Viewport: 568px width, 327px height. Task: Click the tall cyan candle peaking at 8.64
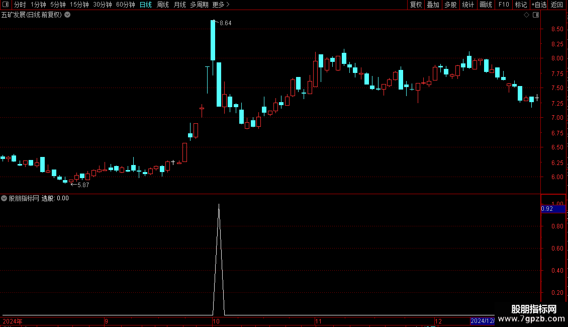pyautogui.click(x=213, y=40)
